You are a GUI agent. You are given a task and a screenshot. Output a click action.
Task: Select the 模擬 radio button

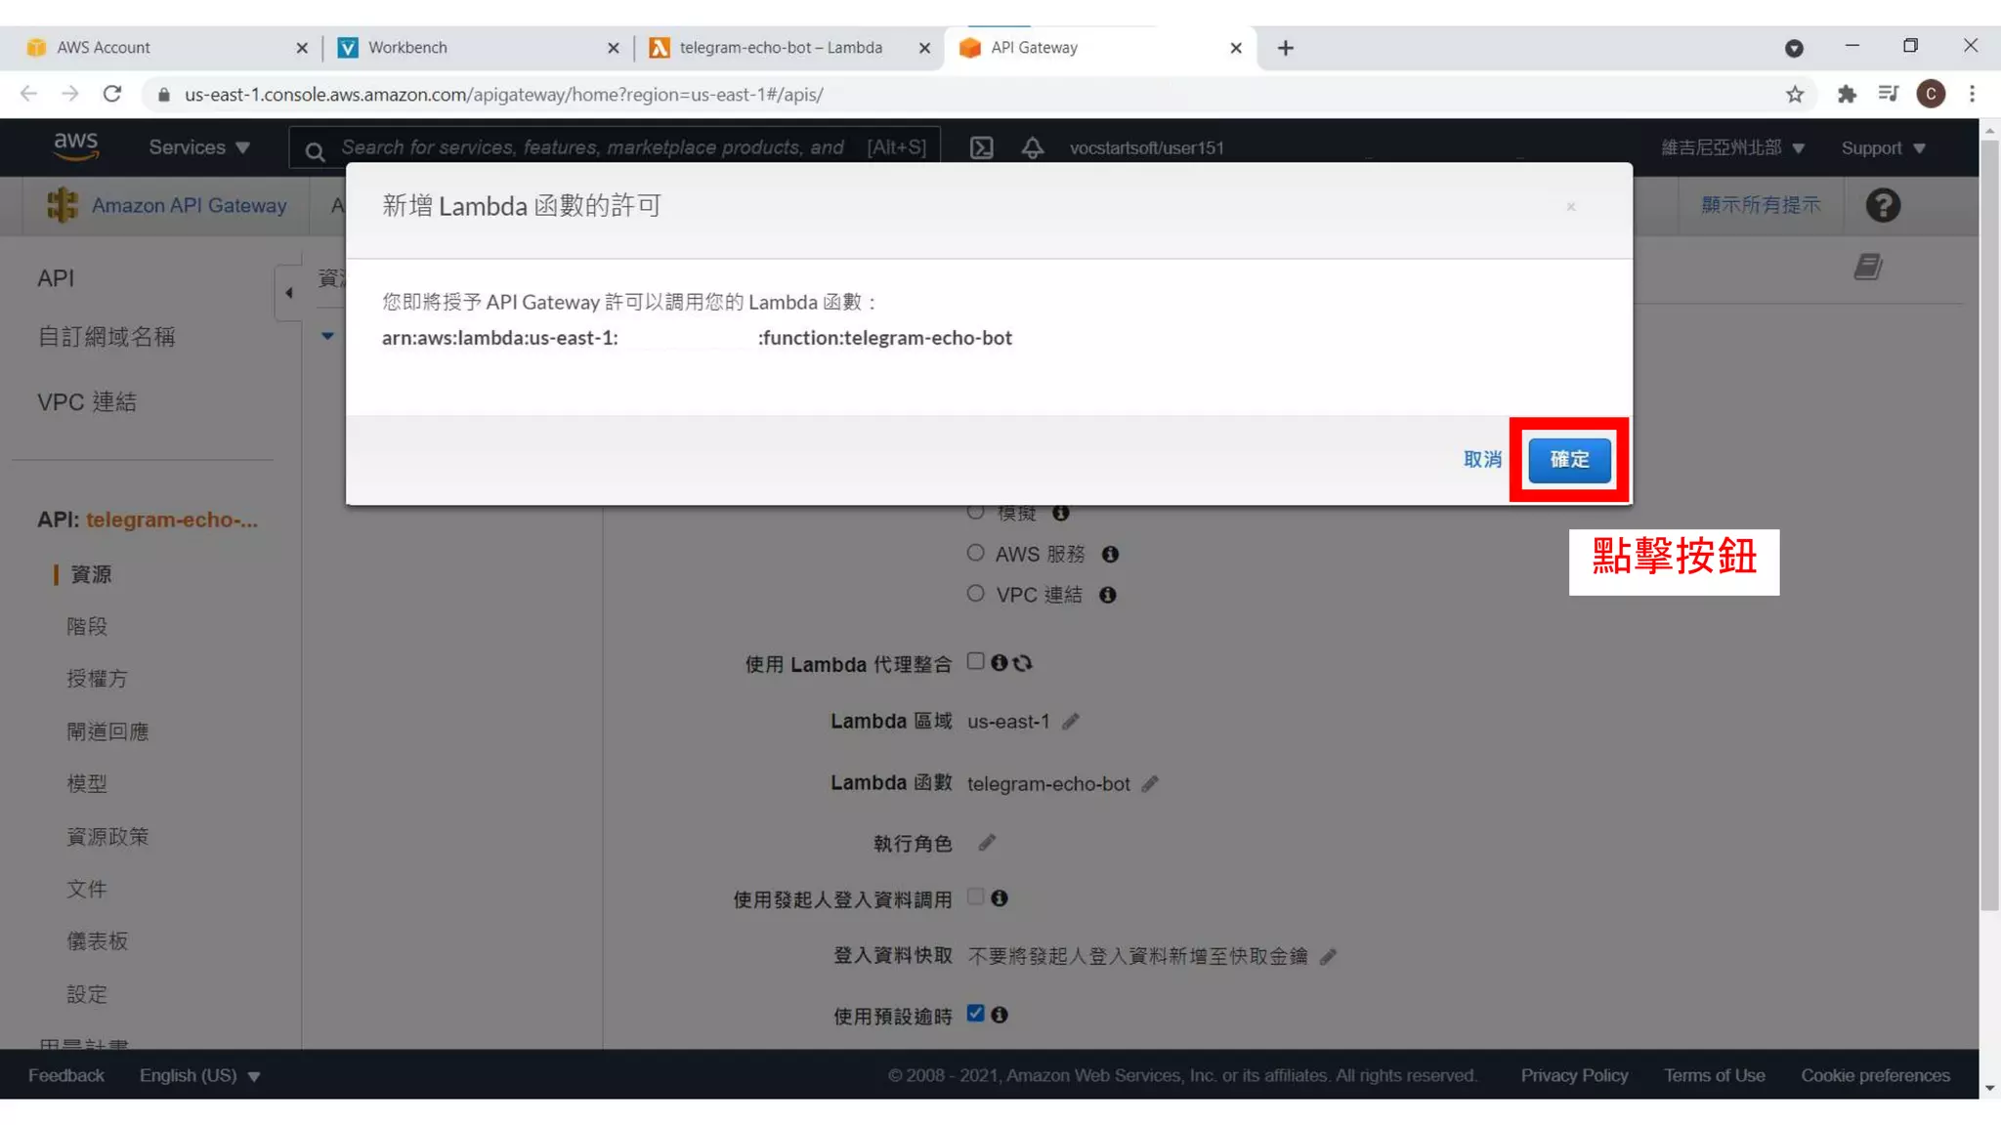(975, 512)
